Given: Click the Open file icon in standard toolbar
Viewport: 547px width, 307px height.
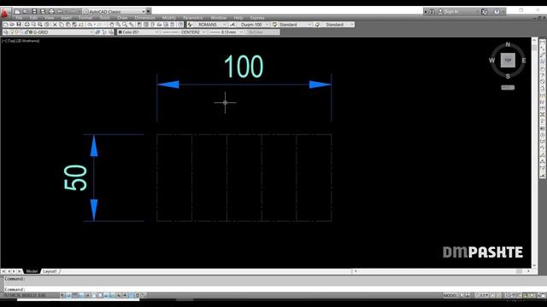Looking at the screenshot, I should [x=12, y=25].
